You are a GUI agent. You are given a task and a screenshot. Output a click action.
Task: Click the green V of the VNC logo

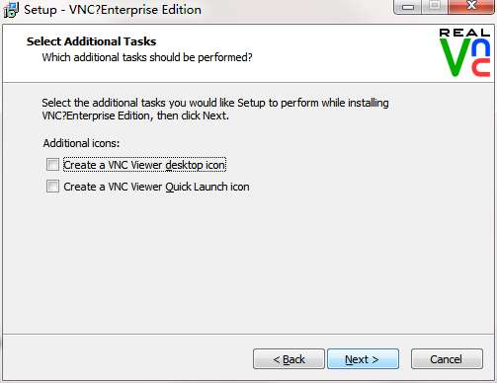click(456, 57)
